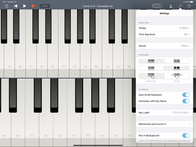Image resolution: width=196 pixels, height=147 pixels.
Task: Open Time Signature 4/4 setting
Action: click(164, 34)
